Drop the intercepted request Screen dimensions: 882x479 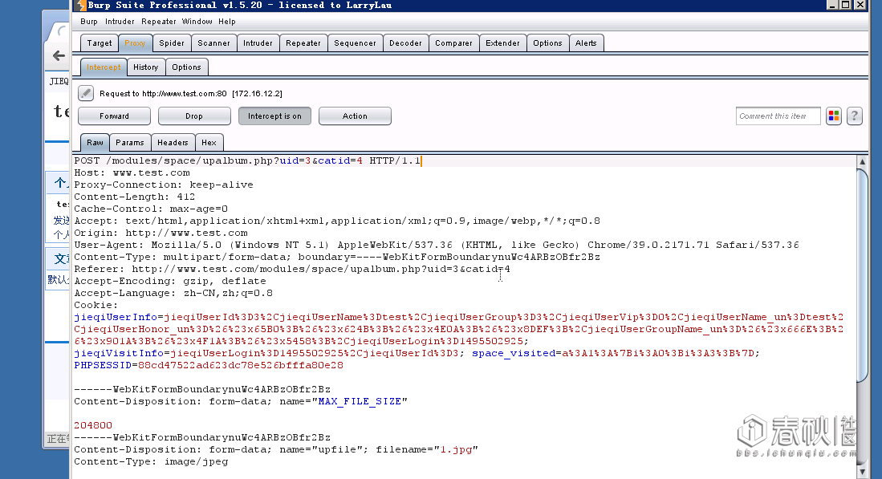(194, 116)
